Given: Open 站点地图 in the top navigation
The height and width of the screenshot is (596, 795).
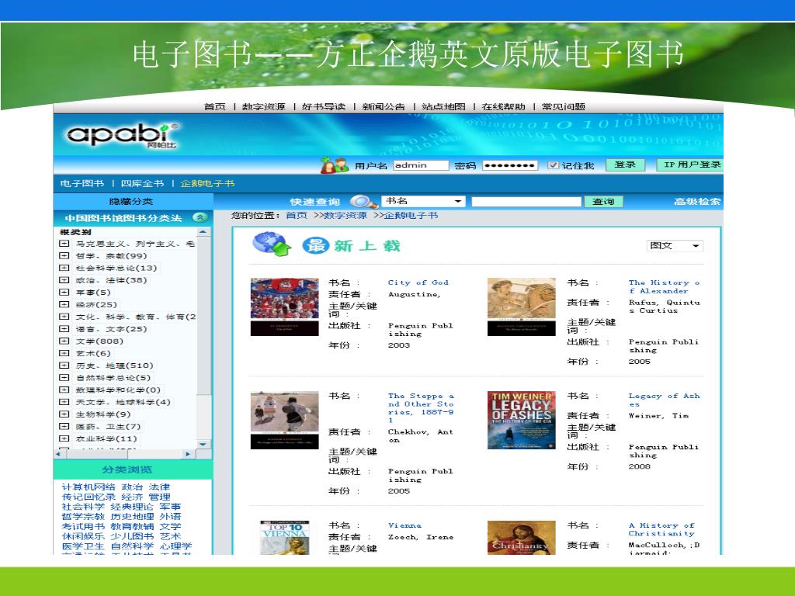Looking at the screenshot, I should pos(443,106).
